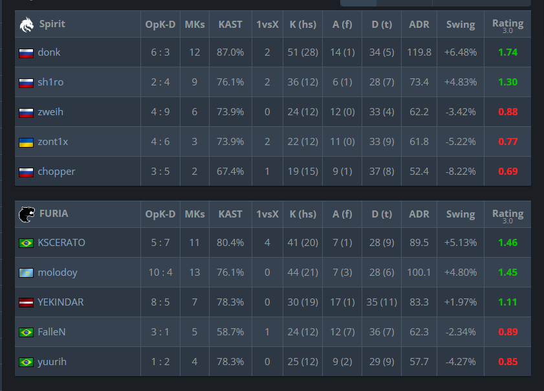Click the Ukrainian flag beside zont1x
Screen dimensions: 544x391
(x=27, y=142)
